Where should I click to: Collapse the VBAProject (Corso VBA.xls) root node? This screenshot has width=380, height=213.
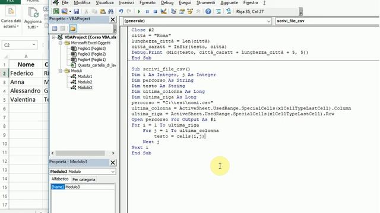point(54,37)
